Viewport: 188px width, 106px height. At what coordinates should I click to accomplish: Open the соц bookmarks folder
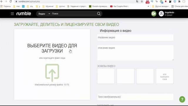coord(30,6)
